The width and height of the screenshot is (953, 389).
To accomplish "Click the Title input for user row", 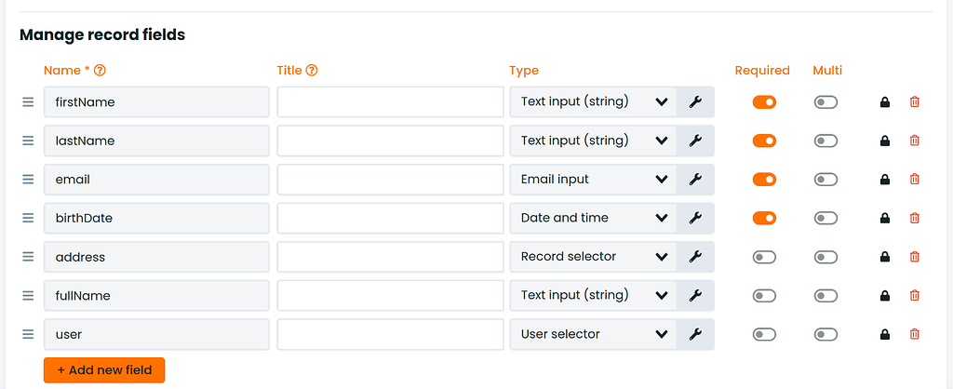I will click(x=390, y=334).
